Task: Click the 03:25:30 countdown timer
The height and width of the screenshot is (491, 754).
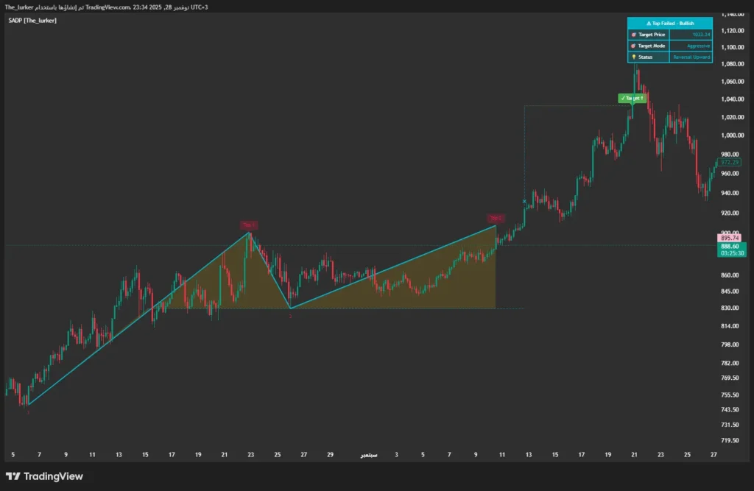Action: pyautogui.click(x=732, y=253)
